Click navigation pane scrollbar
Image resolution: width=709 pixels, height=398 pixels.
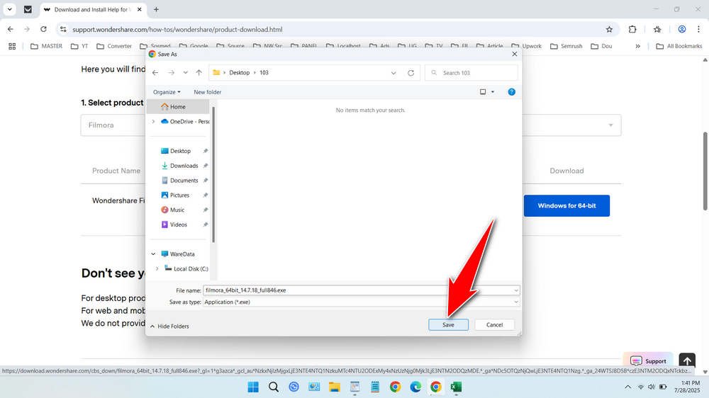point(213,174)
